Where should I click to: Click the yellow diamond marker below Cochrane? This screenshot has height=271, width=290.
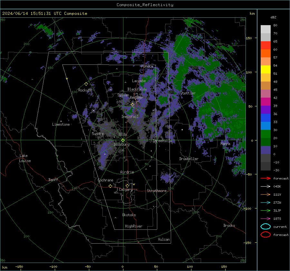tap(110, 186)
